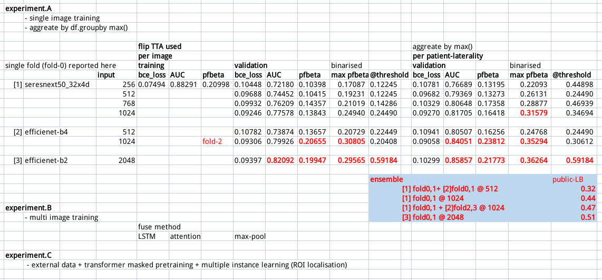The height and width of the screenshot is (280, 602).
Task: Click the 'input' column header cell
Action: point(106,75)
